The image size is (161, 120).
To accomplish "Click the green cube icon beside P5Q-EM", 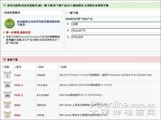I will coord(68,37).
